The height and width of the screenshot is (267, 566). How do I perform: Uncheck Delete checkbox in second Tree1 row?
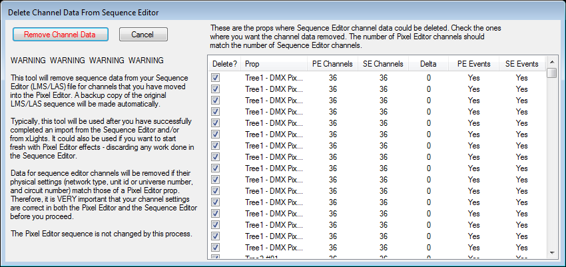tap(216, 89)
